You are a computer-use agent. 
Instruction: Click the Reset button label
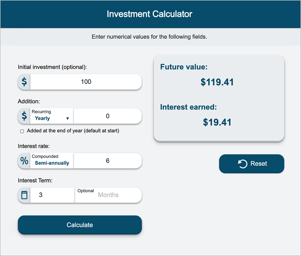pyautogui.click(x=259, y=164)
